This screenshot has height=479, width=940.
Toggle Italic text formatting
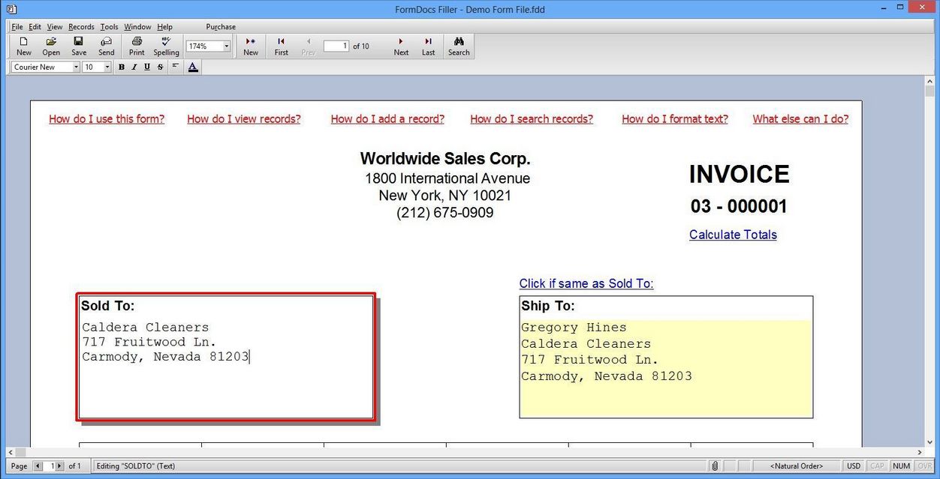[x=134, y=67]
